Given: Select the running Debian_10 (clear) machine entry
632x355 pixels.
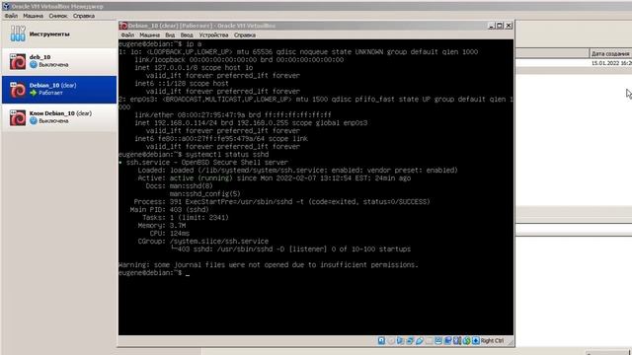Looking at the screenshot, I should [x=59, y=90].
